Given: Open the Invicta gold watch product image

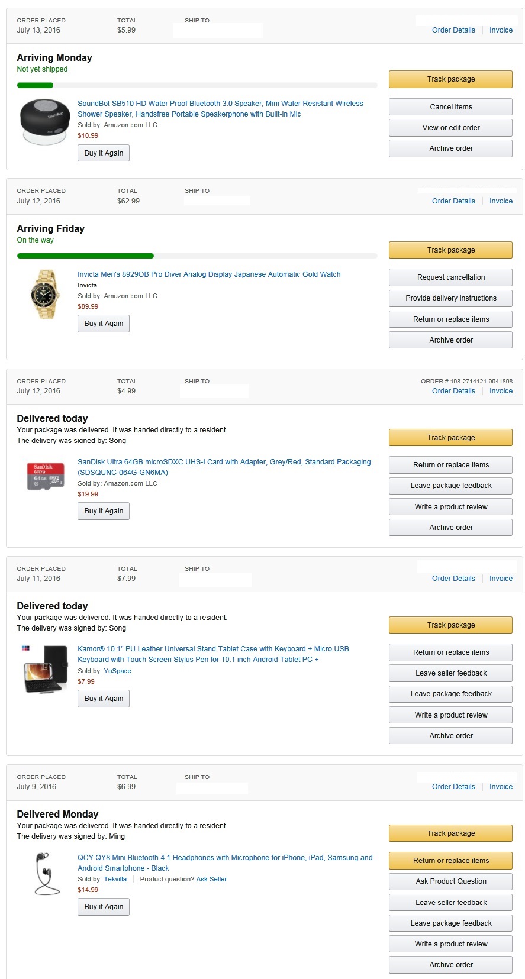Looking at the screenshot, I should pos(44,294).
